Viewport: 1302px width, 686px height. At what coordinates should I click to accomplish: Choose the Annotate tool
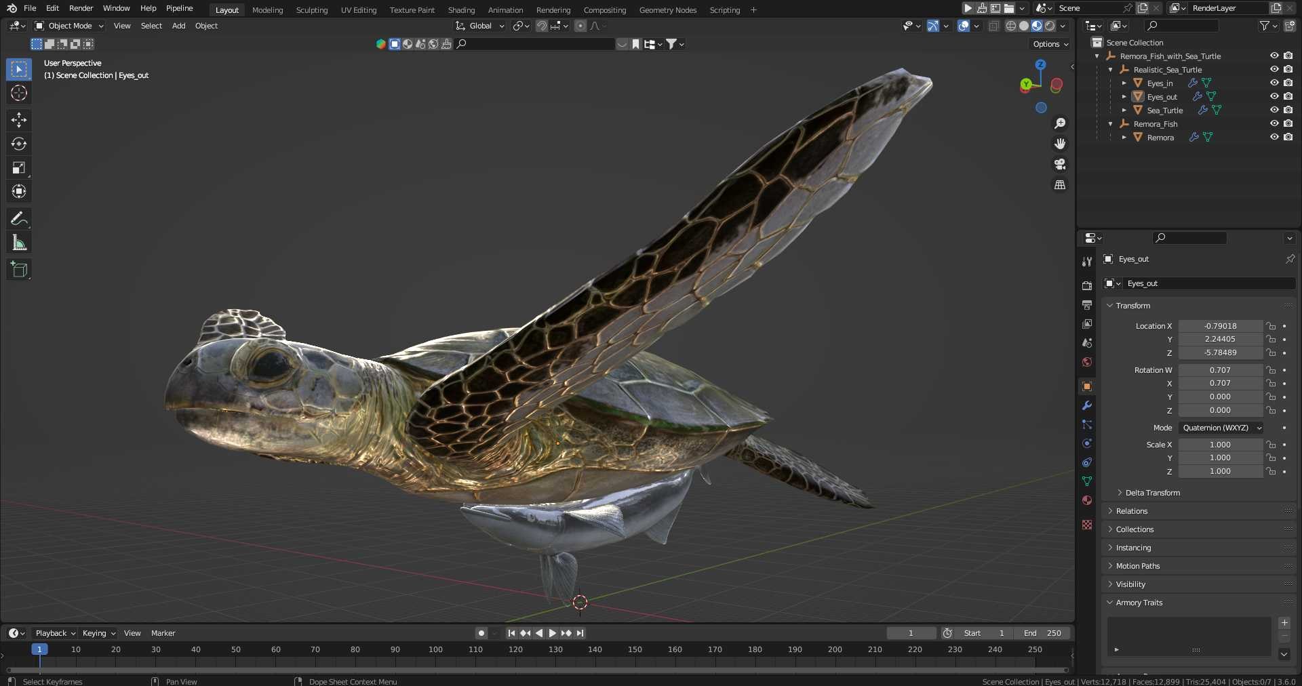coord(19,218)
